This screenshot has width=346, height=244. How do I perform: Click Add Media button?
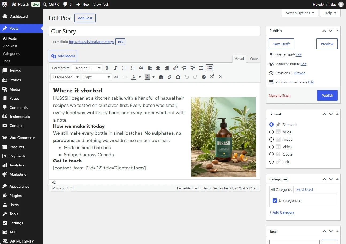click(x=63, y=56)
